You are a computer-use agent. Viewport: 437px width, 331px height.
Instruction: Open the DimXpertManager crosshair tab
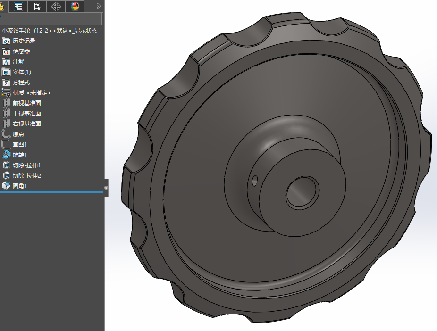click(x=56, y=6)
